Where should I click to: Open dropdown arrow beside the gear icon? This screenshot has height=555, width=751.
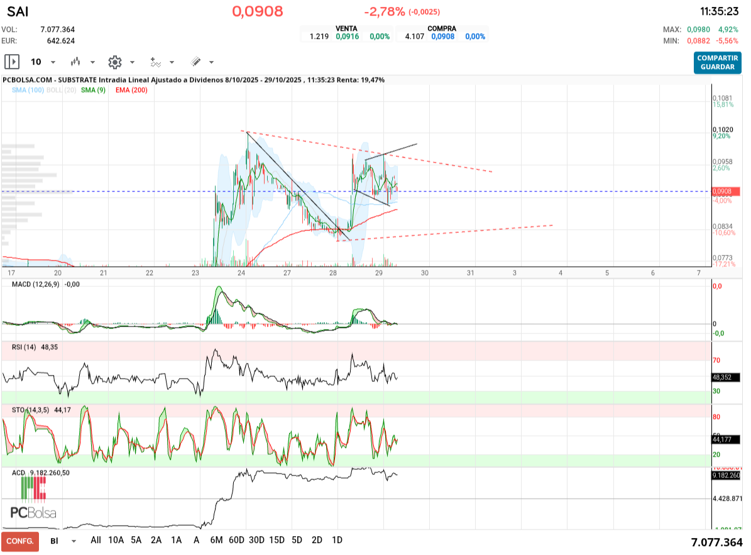tap(132, 62)
